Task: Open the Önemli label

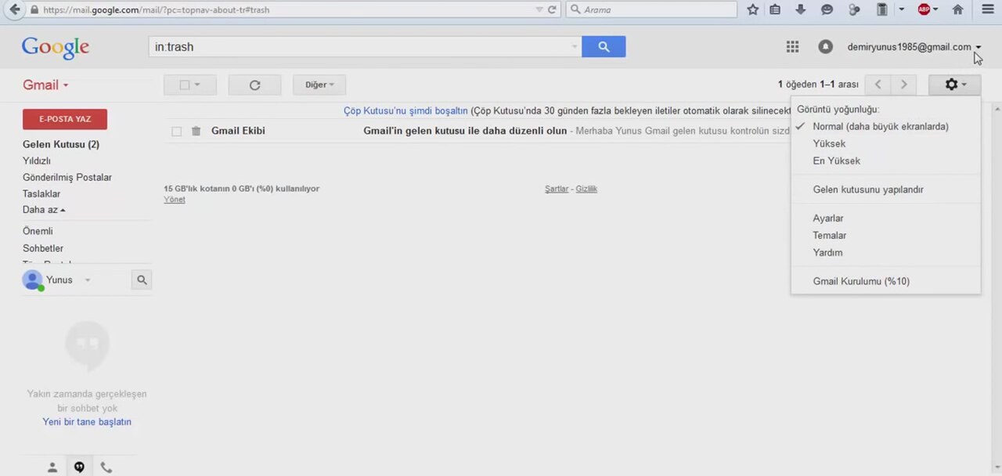Action: click(x=38, y=232)
